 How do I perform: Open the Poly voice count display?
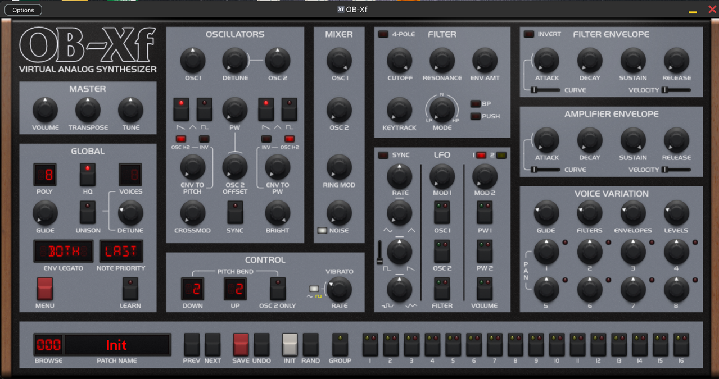coord(45,175)
